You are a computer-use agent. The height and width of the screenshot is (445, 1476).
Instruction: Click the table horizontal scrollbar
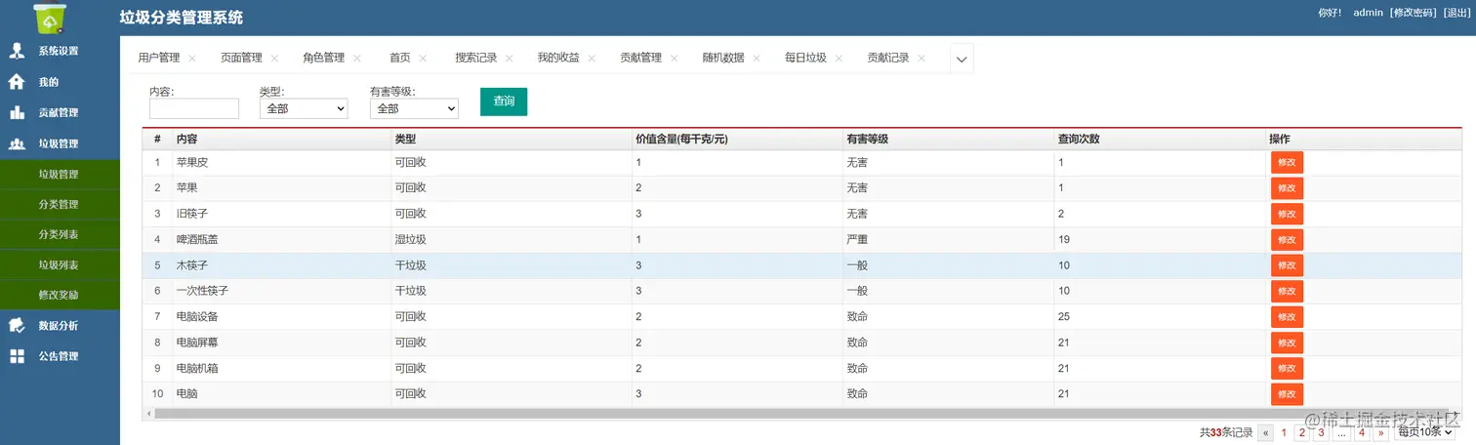802,414
